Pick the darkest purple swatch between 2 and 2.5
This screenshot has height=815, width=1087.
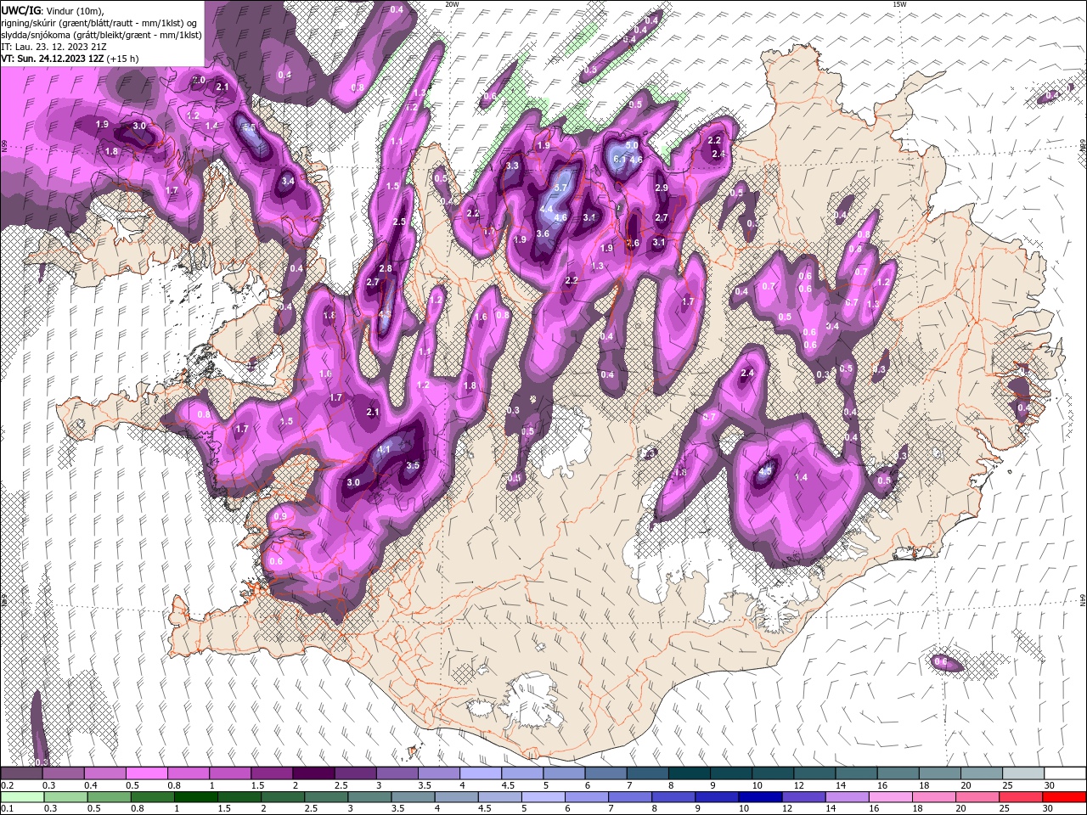[x=313, y=774]
